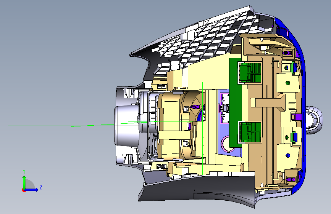Select the red origin ball of the triad
This screenshot has height=214, width=331.
pos(23,190)
